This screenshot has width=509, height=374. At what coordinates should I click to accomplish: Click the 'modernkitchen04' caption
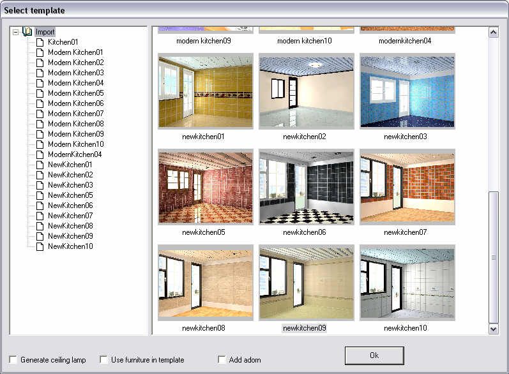[x=405, y=41]
